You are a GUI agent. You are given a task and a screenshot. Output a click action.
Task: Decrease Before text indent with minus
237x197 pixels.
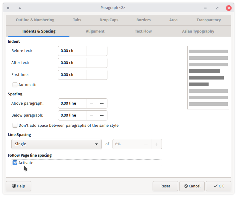coord(91,51)
